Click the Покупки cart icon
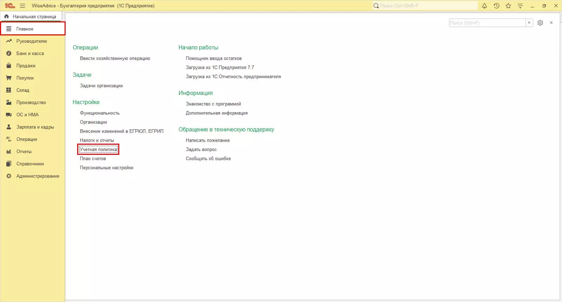The height and width of the screenshot is (302, 562). 9,78
